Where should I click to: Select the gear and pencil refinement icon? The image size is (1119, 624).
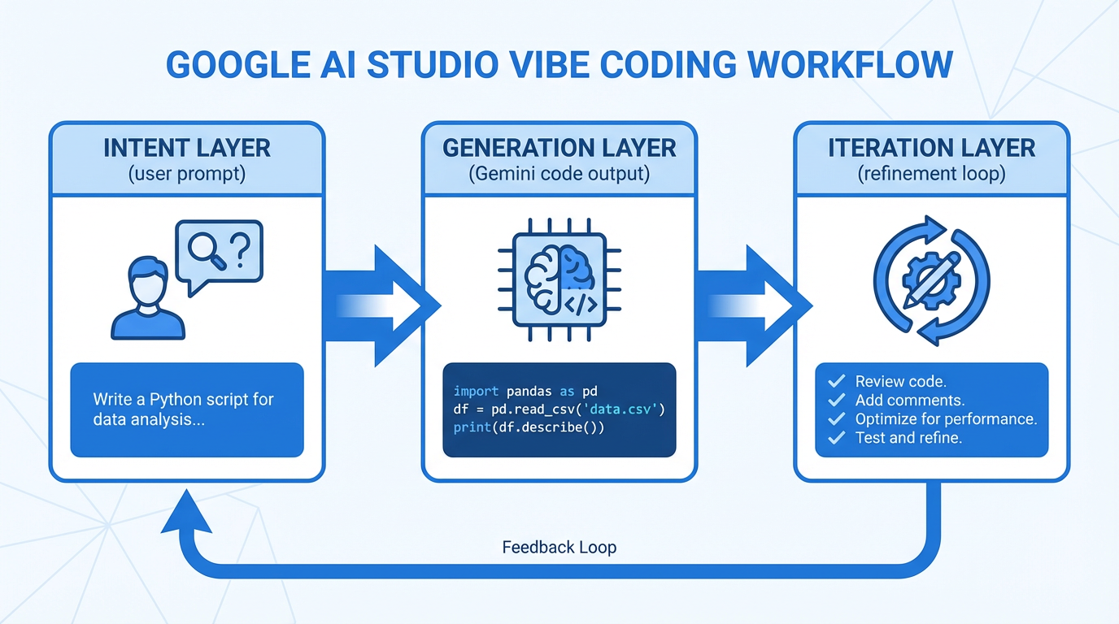930,280
